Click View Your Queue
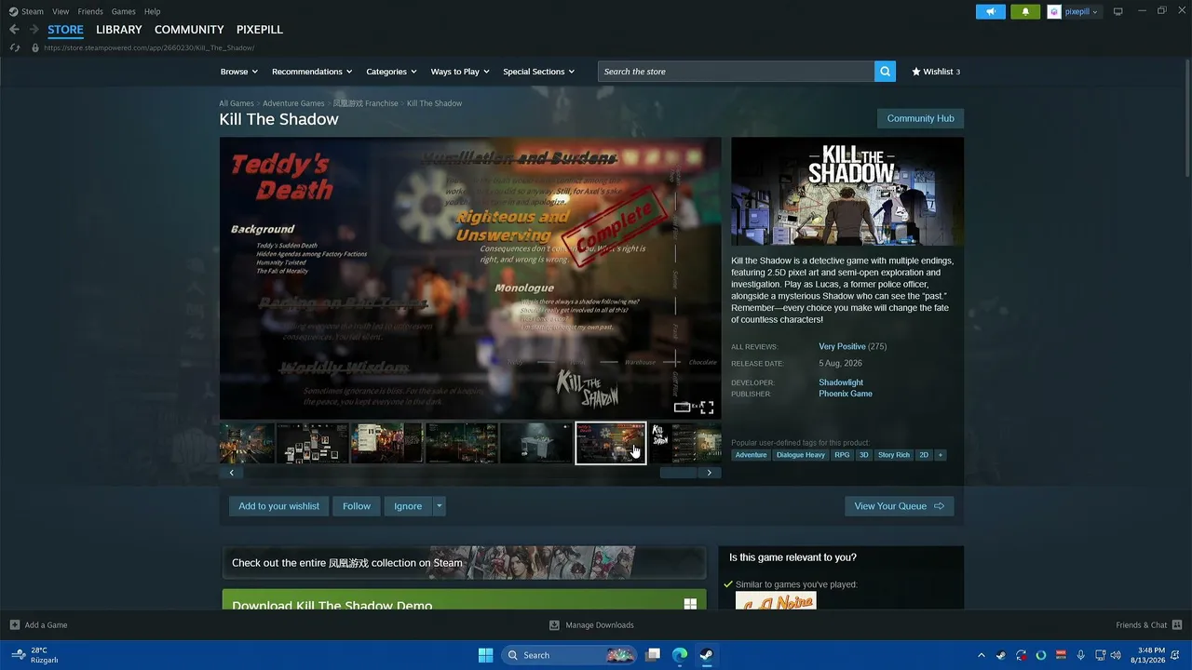 [899, 506]
